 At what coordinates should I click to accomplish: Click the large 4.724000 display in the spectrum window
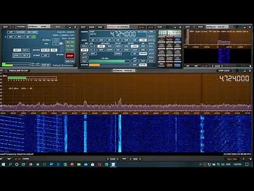(234, 79)
